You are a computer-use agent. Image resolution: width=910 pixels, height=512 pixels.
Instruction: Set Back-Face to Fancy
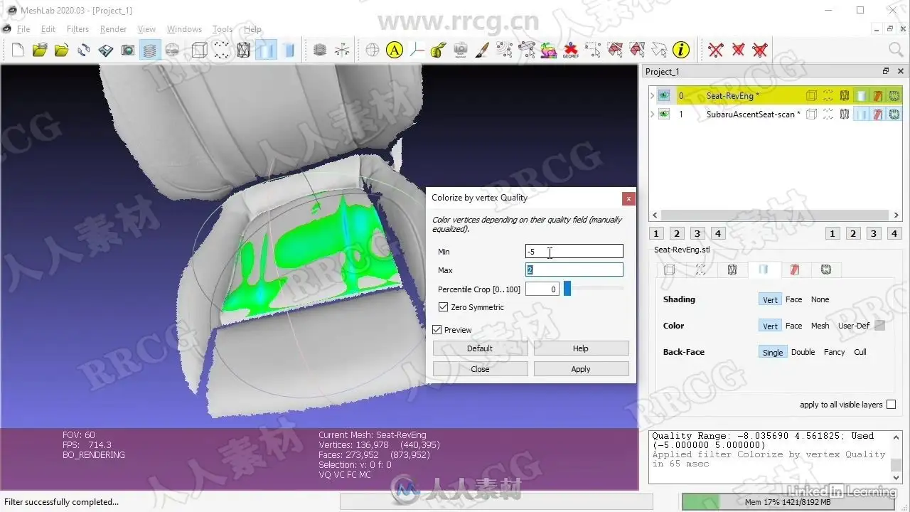[835, 352]
